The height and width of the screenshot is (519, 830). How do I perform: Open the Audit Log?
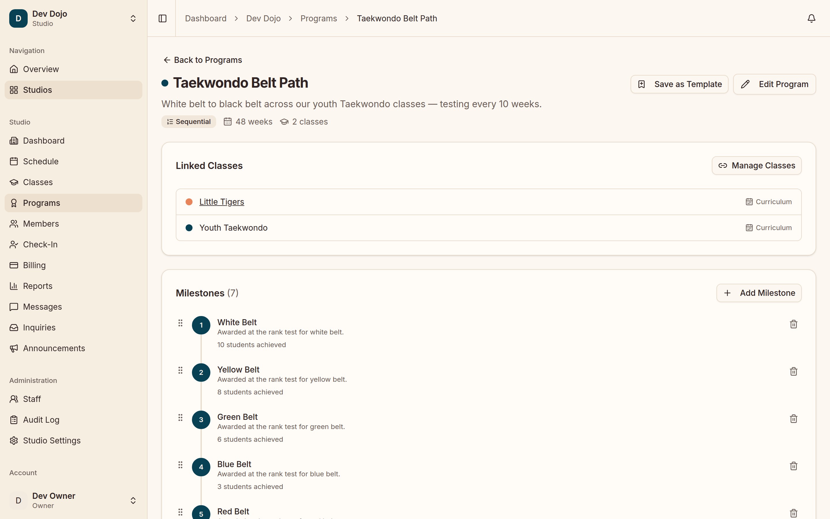pos(73,420)
